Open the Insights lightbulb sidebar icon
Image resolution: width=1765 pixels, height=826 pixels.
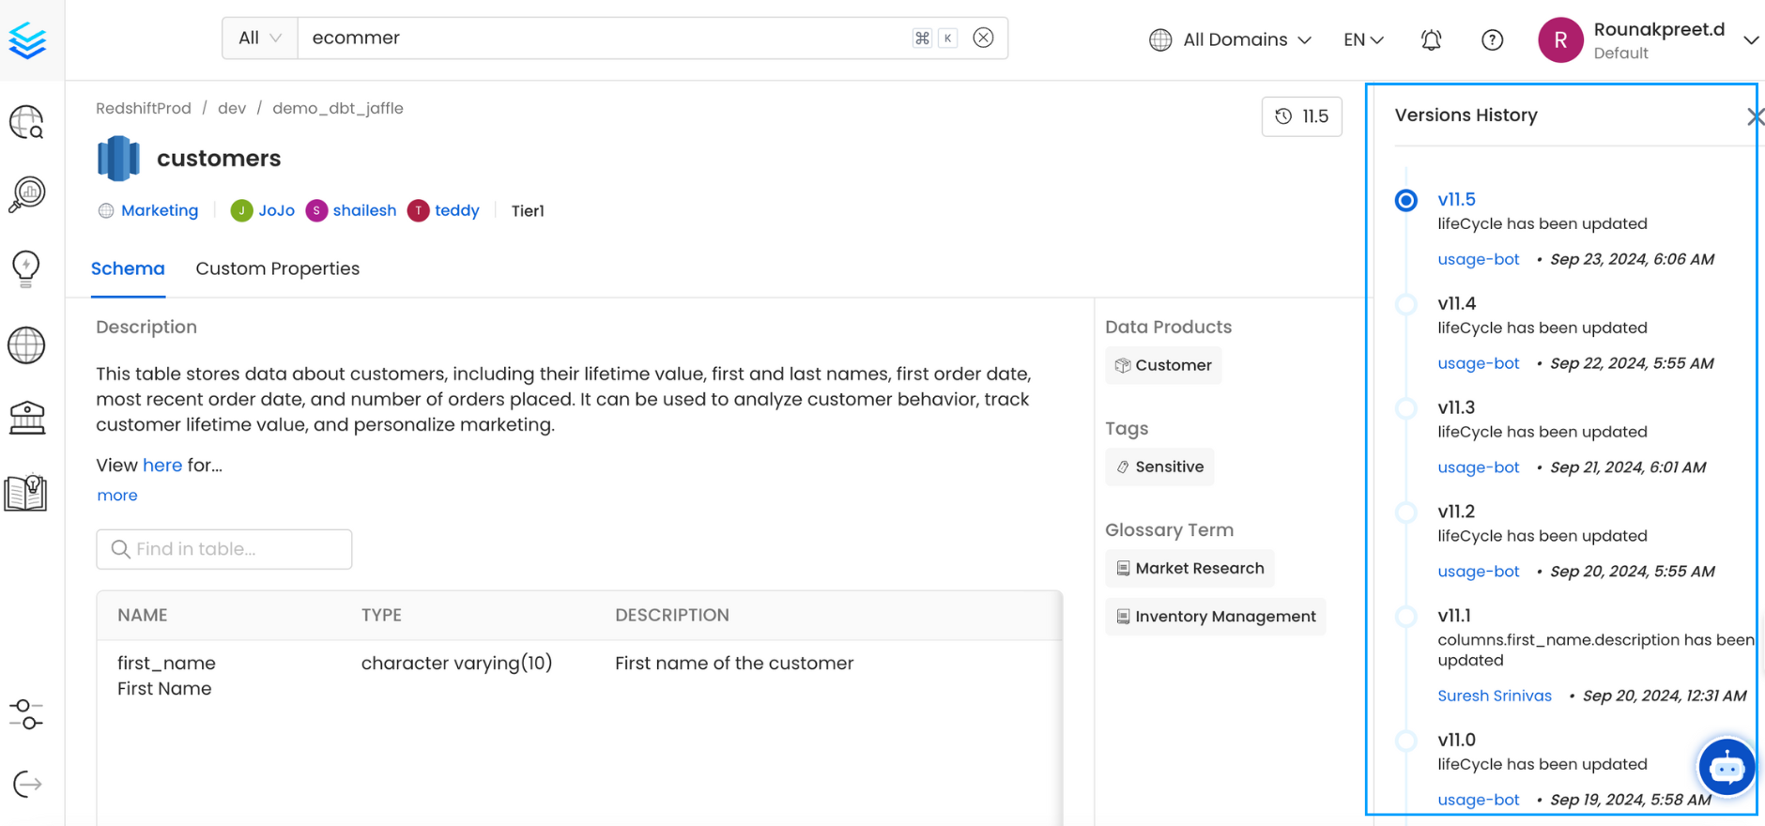tap(26, 268)
